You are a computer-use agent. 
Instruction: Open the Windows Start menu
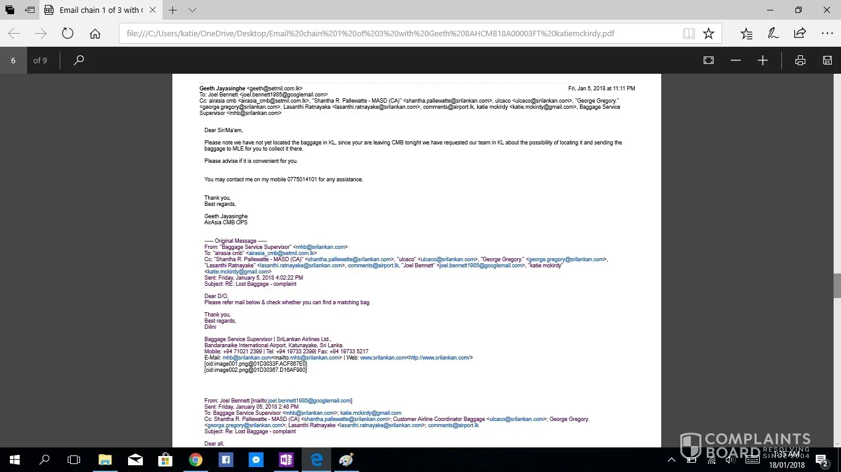pos(15,460)
